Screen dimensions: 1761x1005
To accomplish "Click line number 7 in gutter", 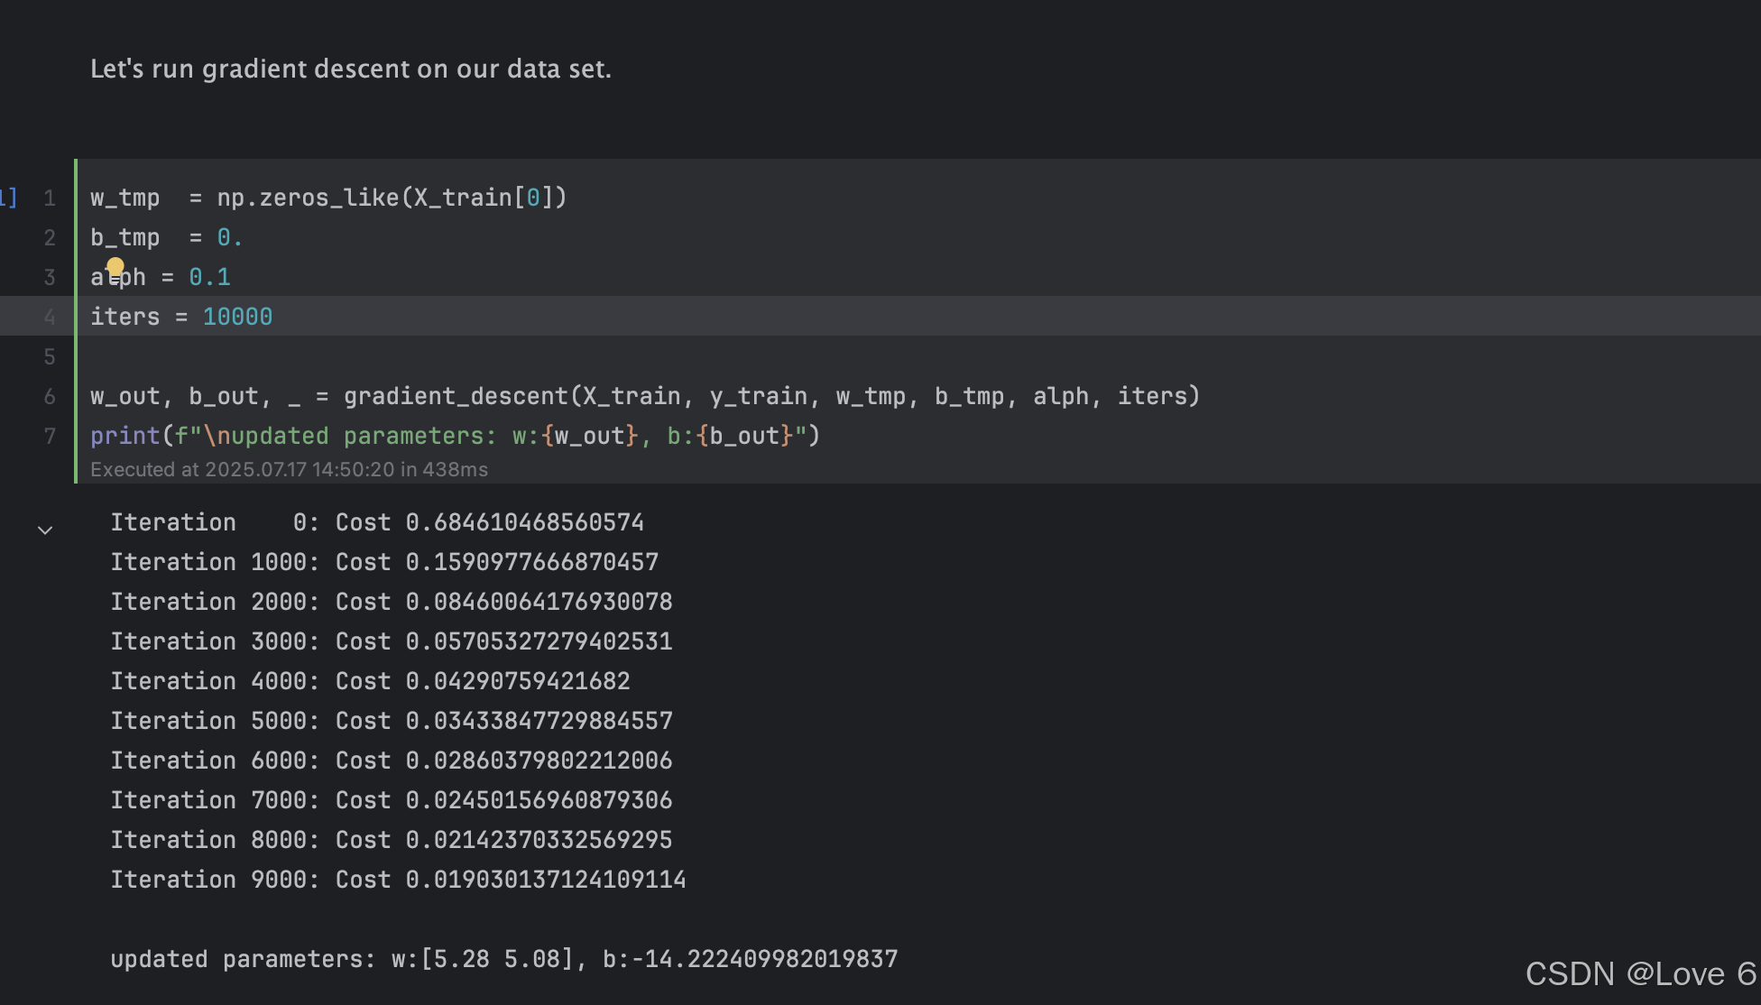I will coord(50,436).
